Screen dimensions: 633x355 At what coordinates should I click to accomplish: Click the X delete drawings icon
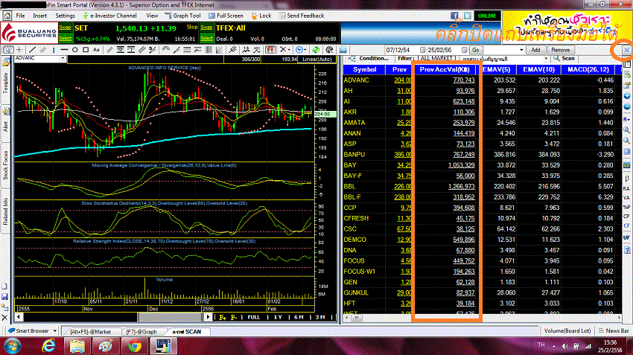click(x=283, y=50)
